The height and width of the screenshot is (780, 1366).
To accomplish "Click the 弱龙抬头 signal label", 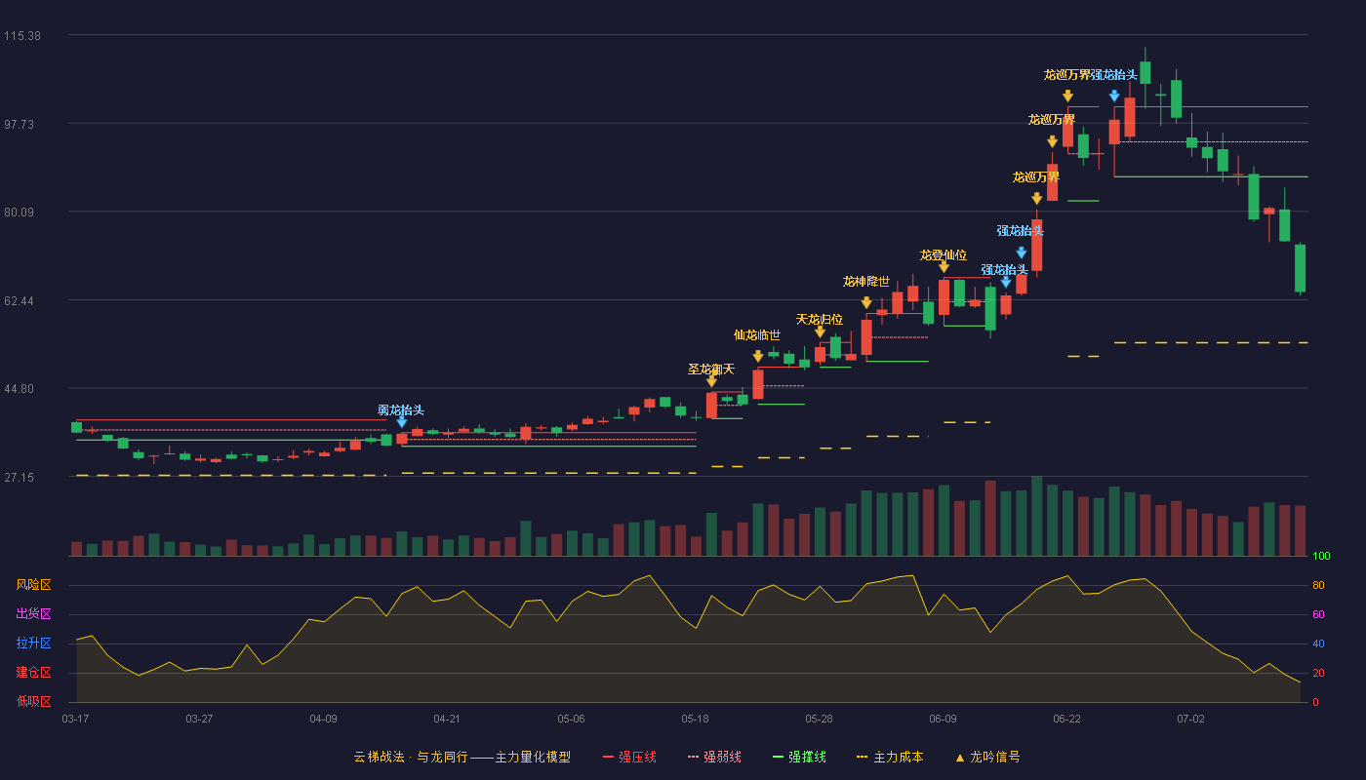I will 401,409.
